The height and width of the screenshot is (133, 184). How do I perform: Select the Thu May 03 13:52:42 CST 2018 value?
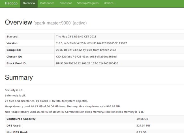(76, 37)
